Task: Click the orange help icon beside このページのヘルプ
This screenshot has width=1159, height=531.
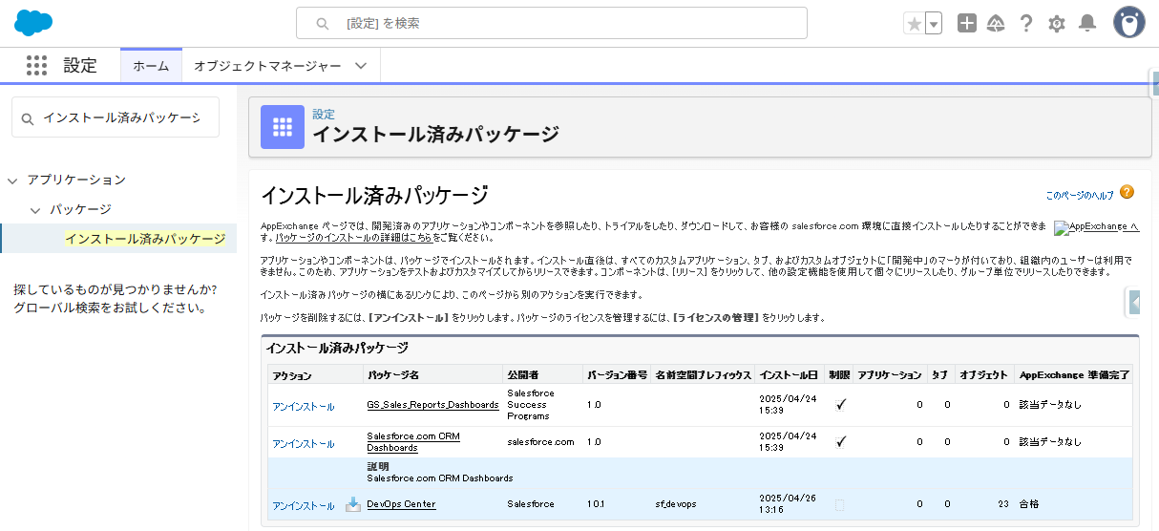Action: [1127, 192]
